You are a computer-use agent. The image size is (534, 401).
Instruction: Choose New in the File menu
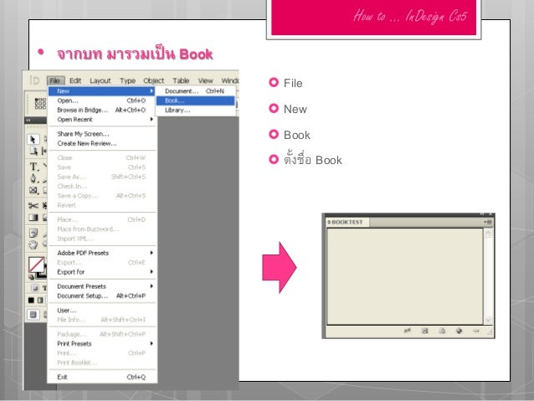pos(102,91)
